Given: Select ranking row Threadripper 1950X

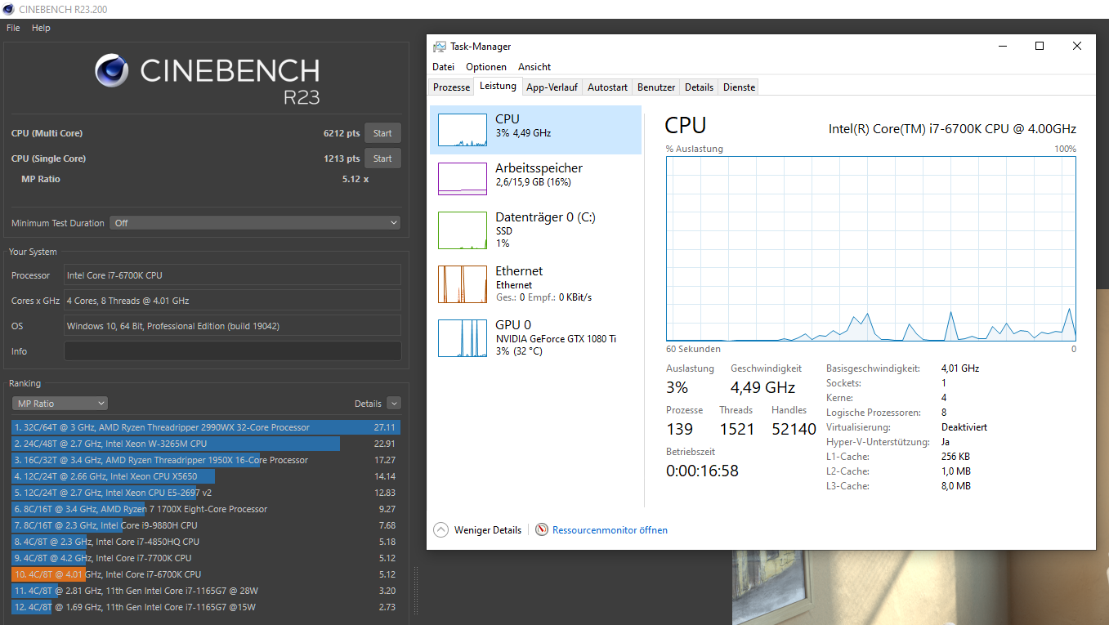Looking at the screenshot, I should point(206,460).
